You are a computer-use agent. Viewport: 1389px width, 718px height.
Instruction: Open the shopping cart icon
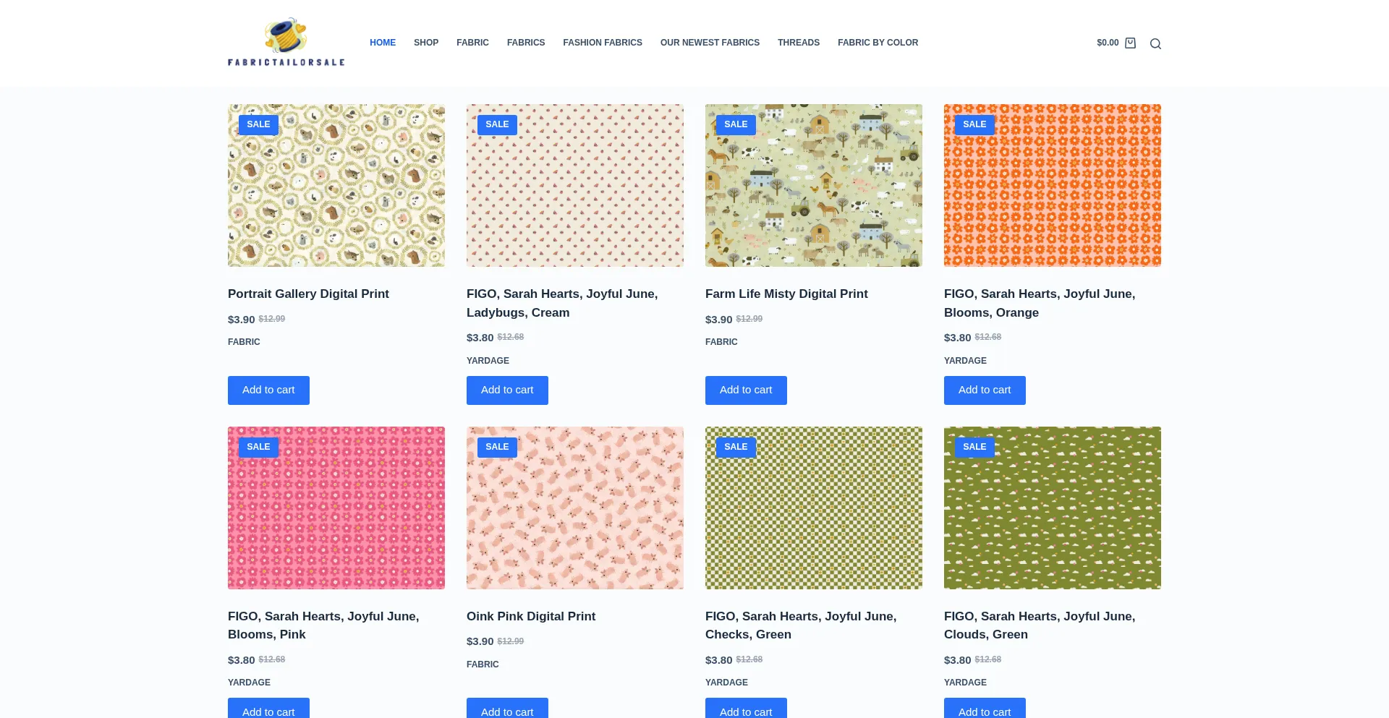click(1130, 43)
